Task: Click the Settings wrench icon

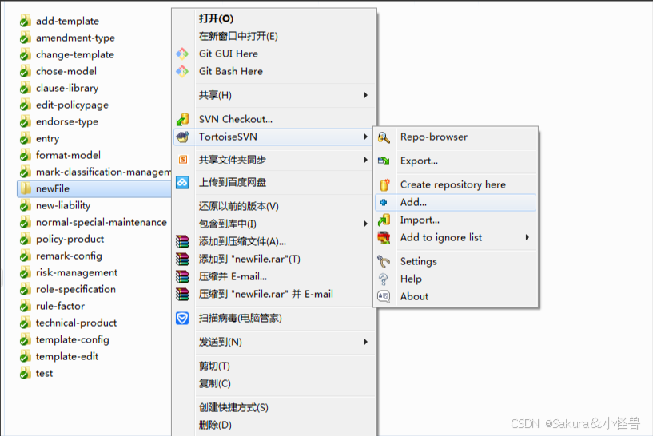Action: coord(384,261)
